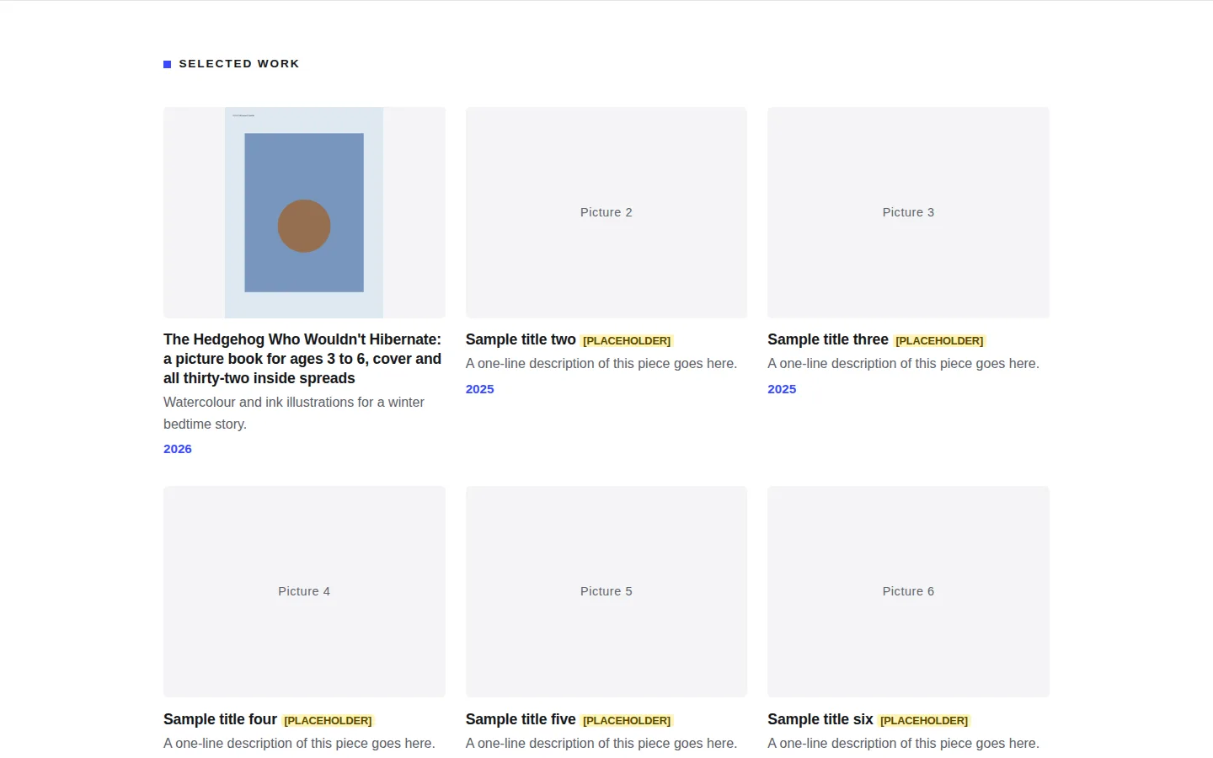Image resolution: width=1213 pixels, height=758 pixels.
Task: Click the PLACEHOLDER badge beside Sample title four
Action: click(328, 721)
